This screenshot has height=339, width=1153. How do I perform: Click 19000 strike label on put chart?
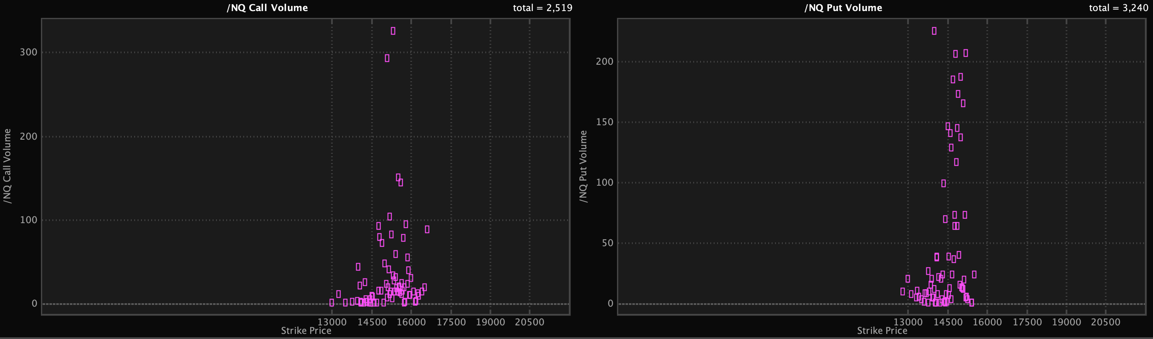1067,322
